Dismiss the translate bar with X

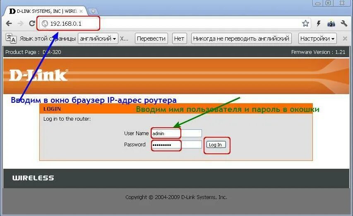[x=345, y=39]
